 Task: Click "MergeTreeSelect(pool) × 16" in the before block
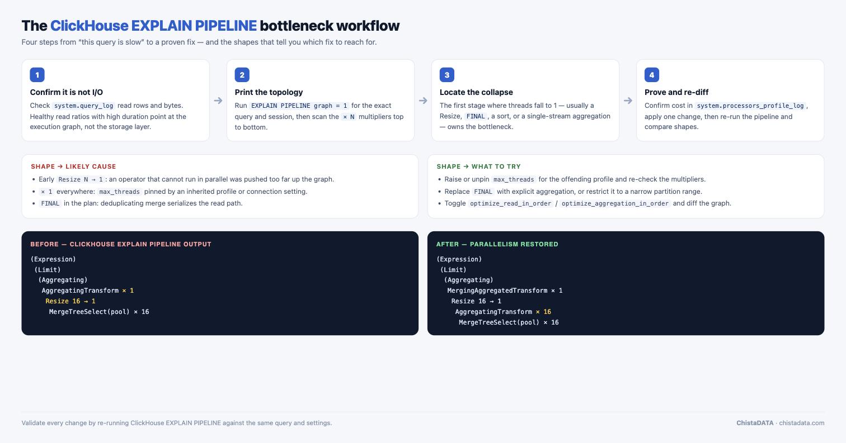(x=99, y=312)
